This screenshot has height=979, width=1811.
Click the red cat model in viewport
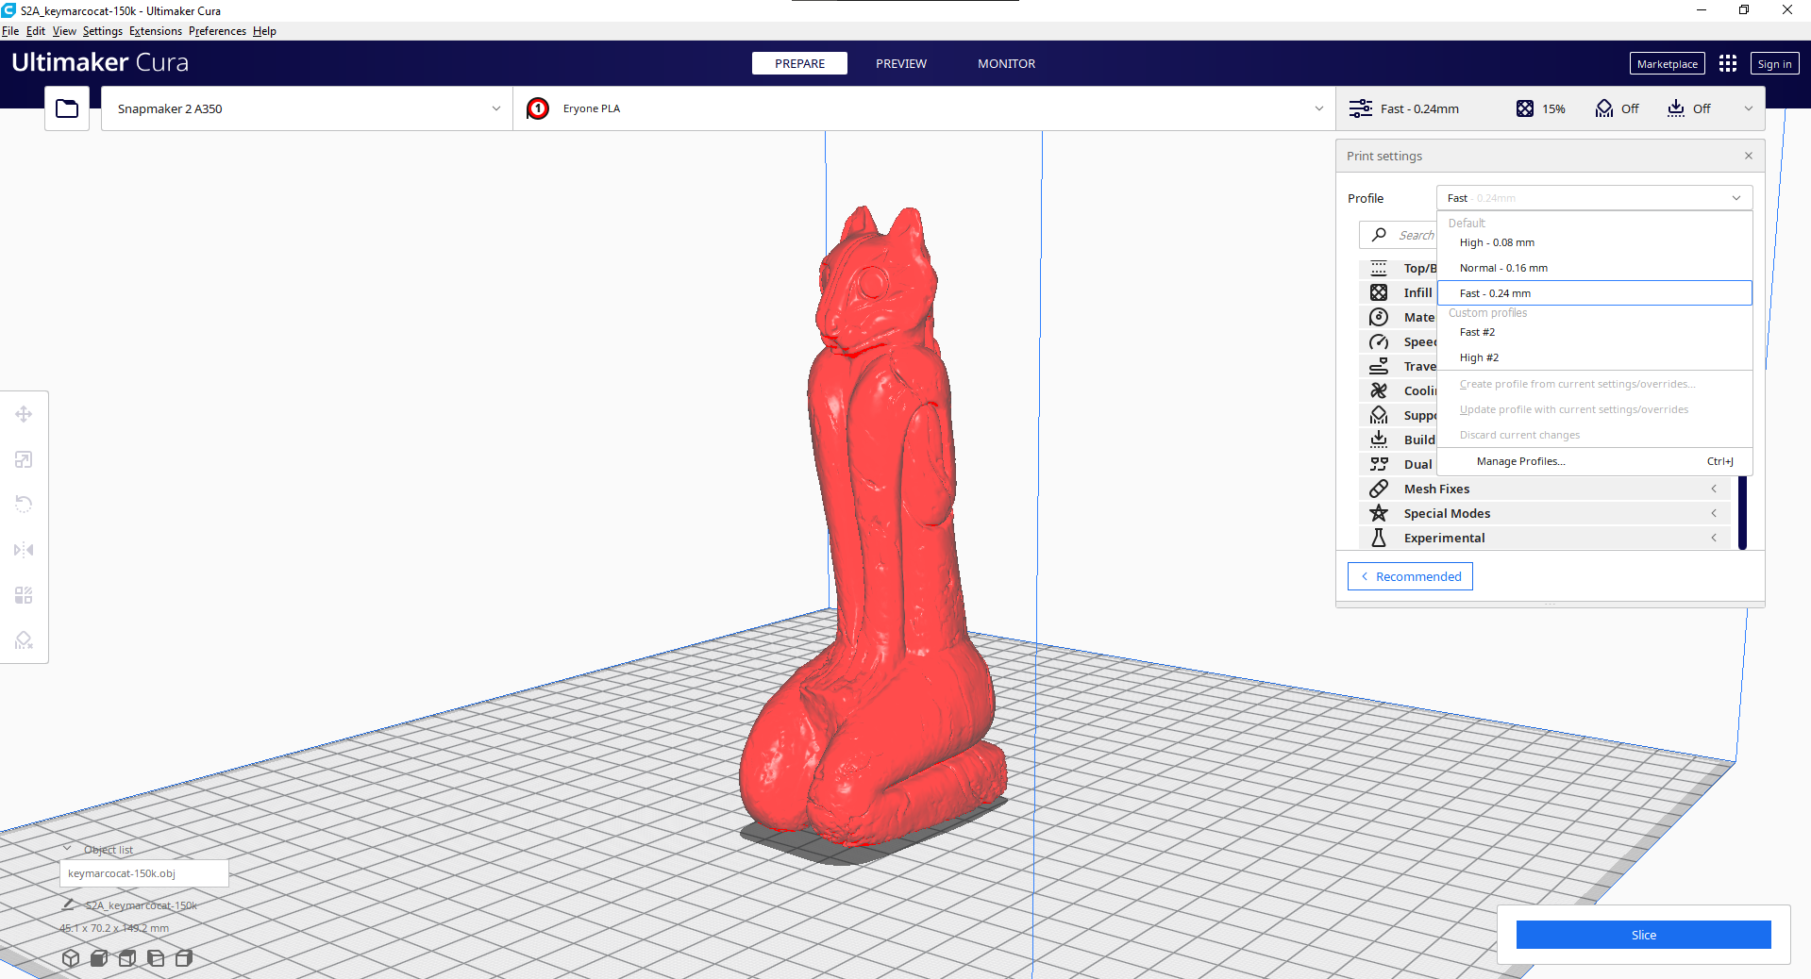(x=873, y=528)
